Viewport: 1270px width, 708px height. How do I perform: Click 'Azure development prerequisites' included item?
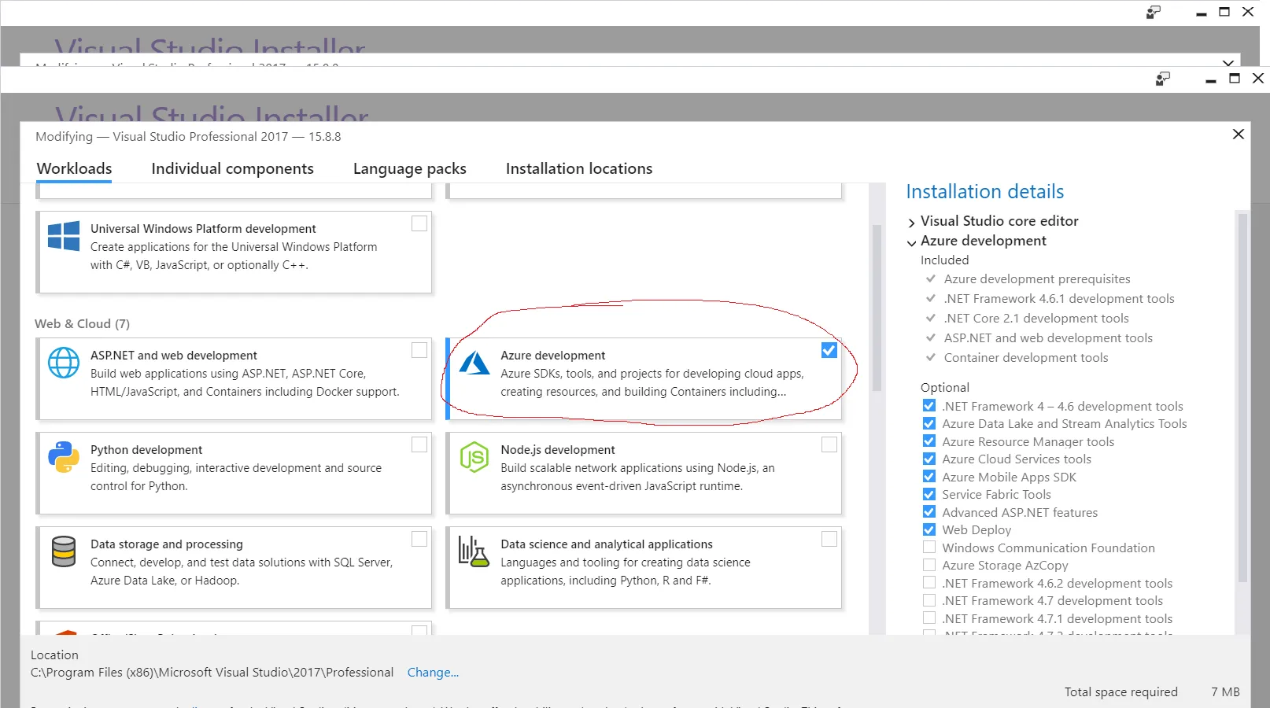pos(1037,279)
